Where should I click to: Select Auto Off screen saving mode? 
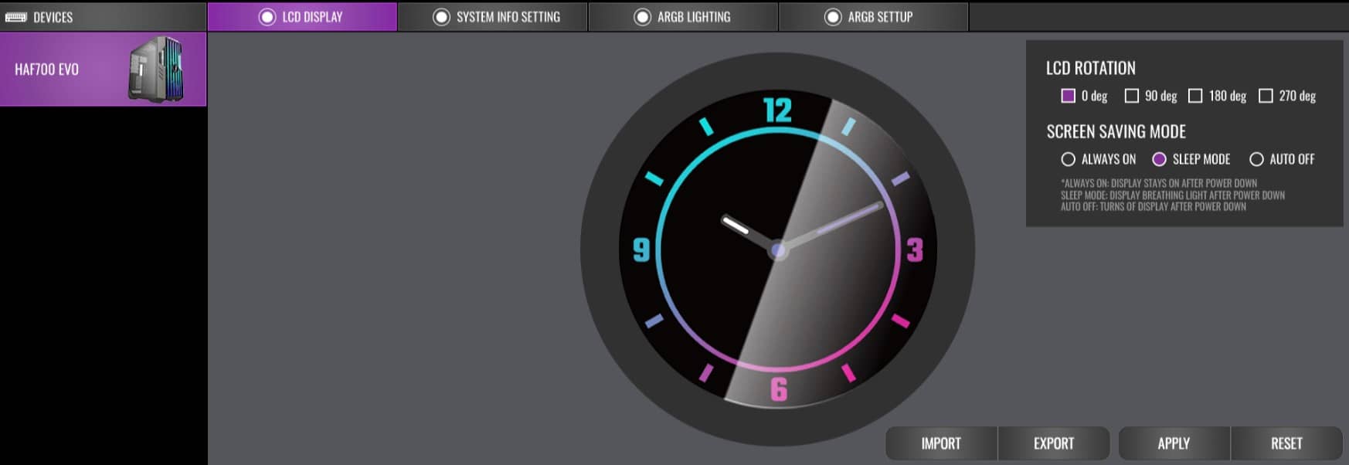[x=1256, y=159]
